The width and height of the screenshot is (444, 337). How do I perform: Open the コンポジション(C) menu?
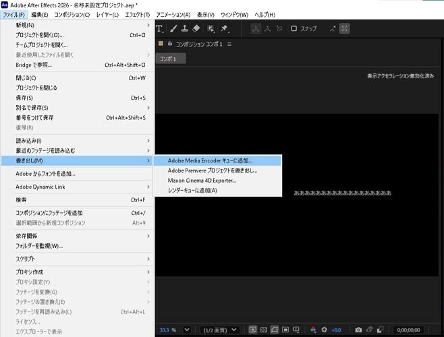point(72,15)
